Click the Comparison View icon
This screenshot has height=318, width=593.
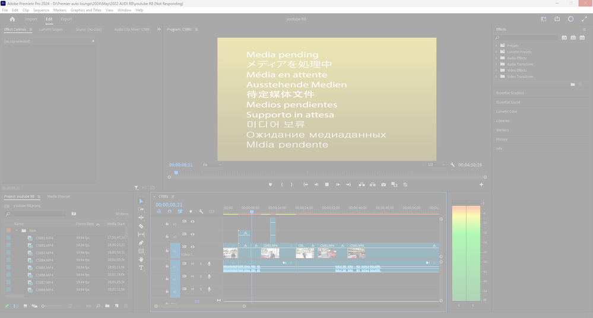[x=394, y=185]
